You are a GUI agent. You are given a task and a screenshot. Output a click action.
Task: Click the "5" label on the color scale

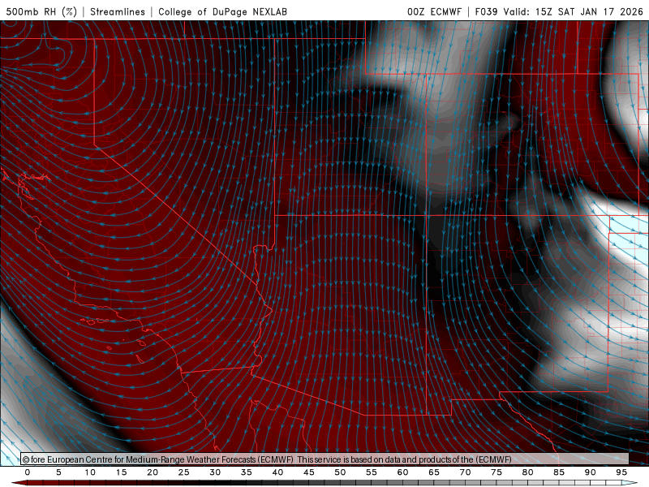click(x=58, y=472)
